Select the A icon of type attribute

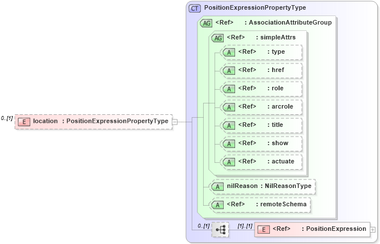point(229,53)
